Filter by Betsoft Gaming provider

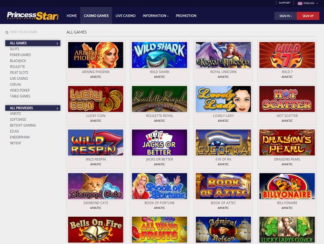[x=23, y=125]
